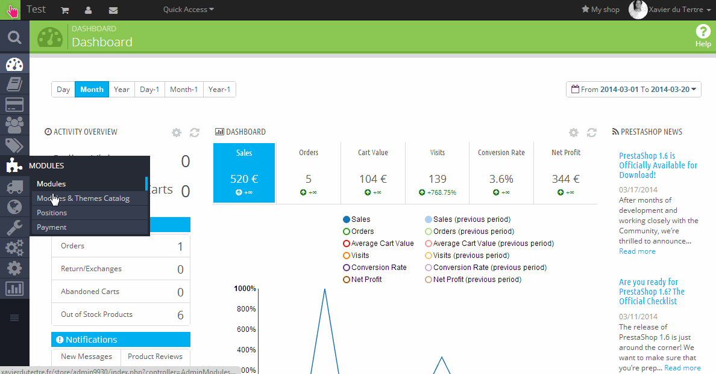Open the Localization globe icon in sidebar
The width and height of the screenshot is (716, 374).
14,207
